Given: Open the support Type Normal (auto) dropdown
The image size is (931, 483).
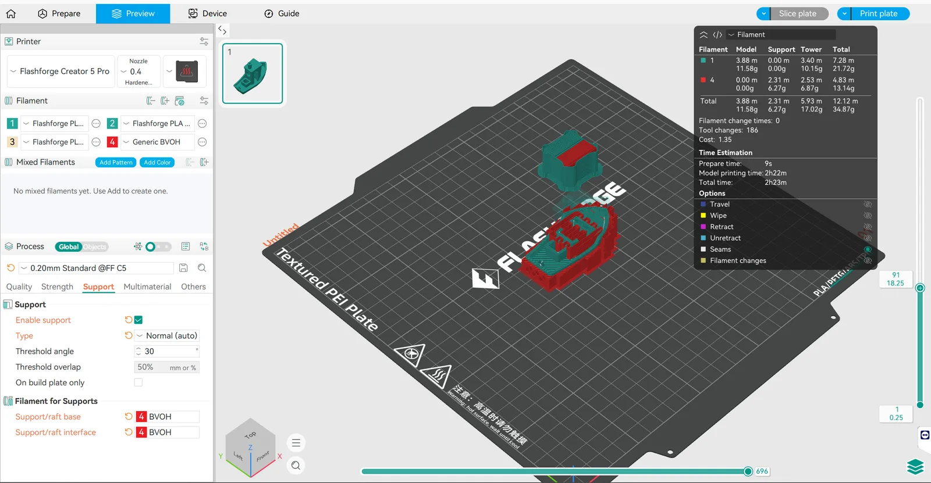Looking at the screenshot, I should tap(167, 335).
